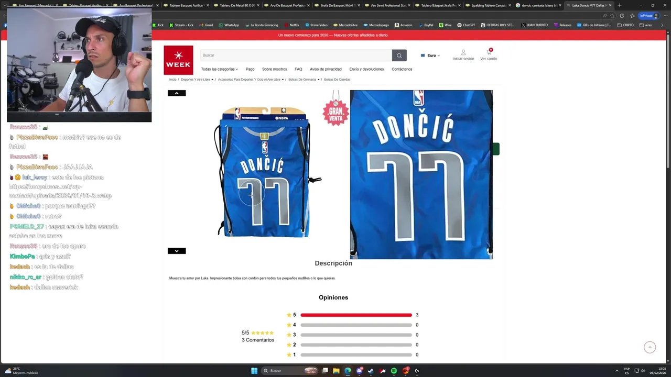
Task: Open the JUAN TURRITO bookmark
Action: coord(534,25)
